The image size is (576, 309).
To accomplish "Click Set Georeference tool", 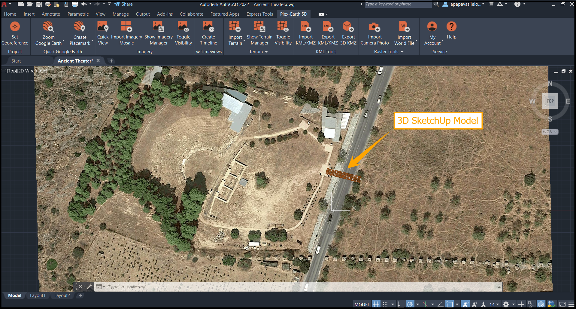I will [15, 33].
